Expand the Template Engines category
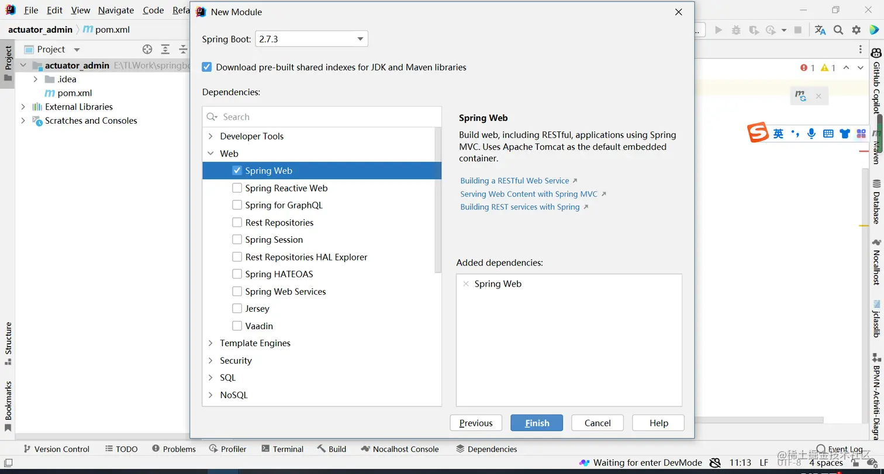The image size is (884, 474). point(210,343)
